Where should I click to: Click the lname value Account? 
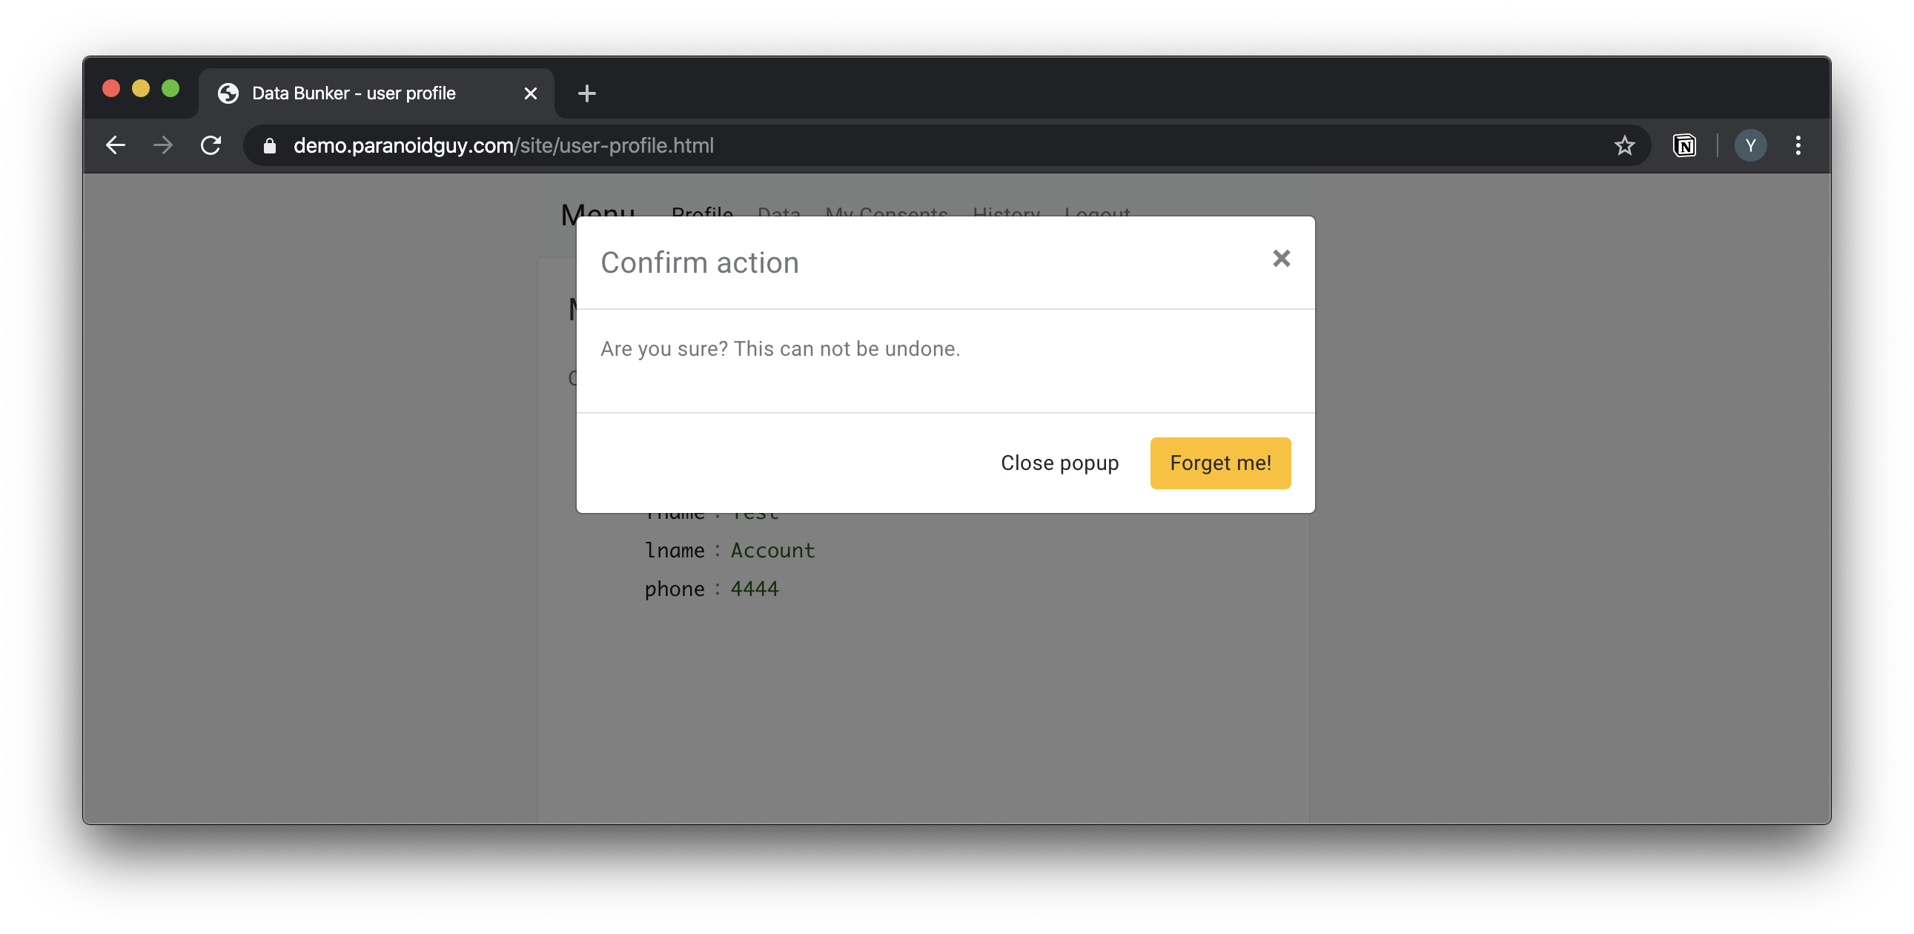[772, 551]
